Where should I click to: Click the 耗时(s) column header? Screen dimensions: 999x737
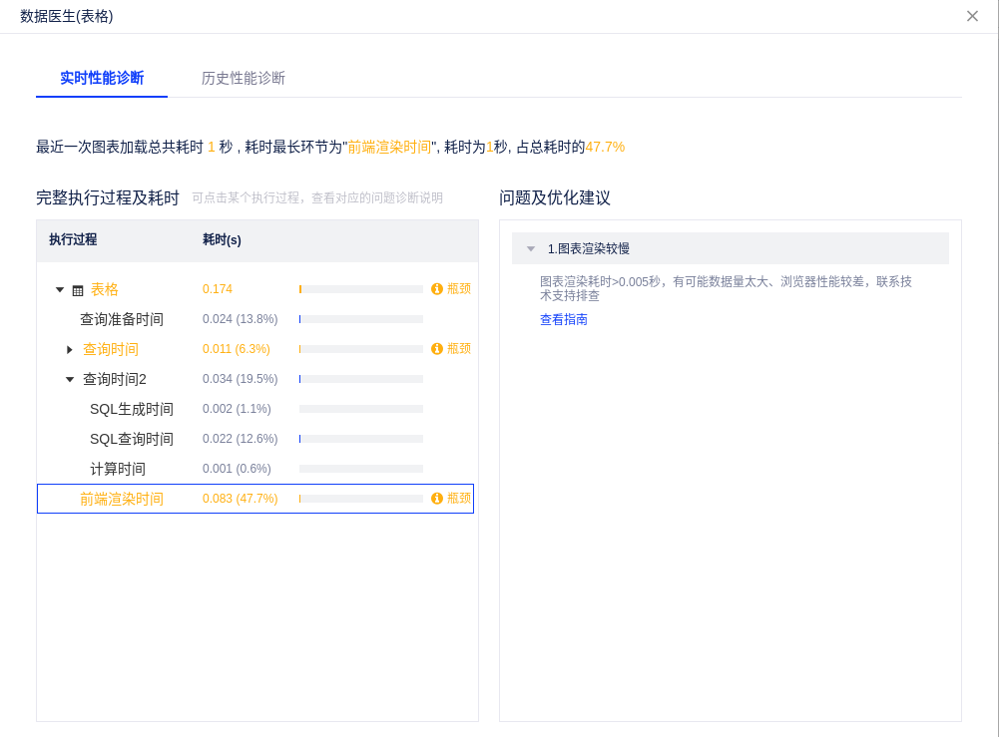point(222,240)
